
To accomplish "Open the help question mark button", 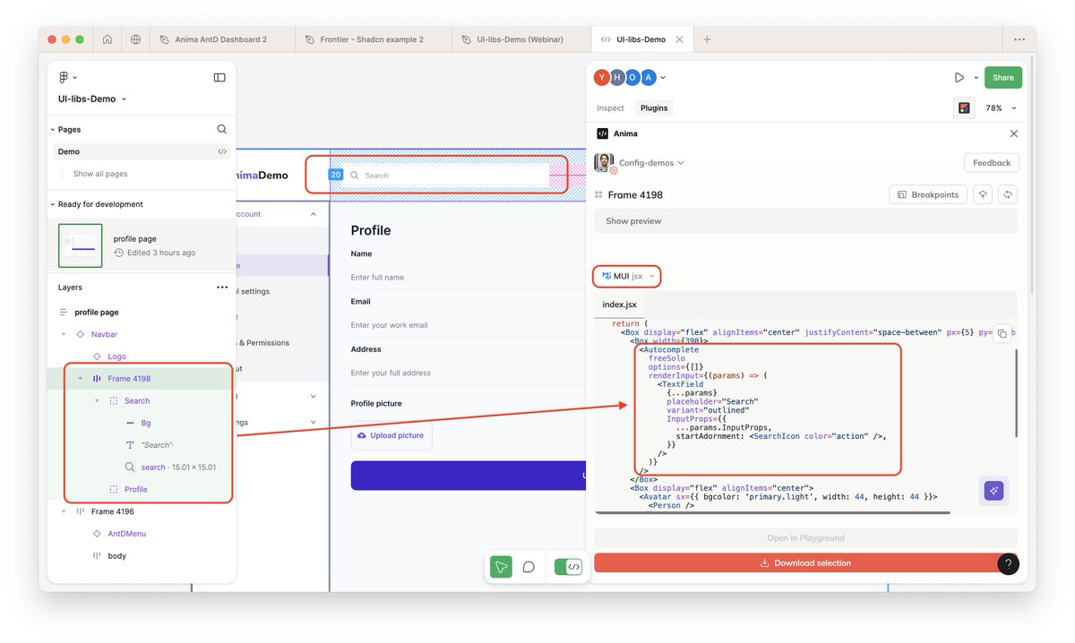I will (1009, 564).
